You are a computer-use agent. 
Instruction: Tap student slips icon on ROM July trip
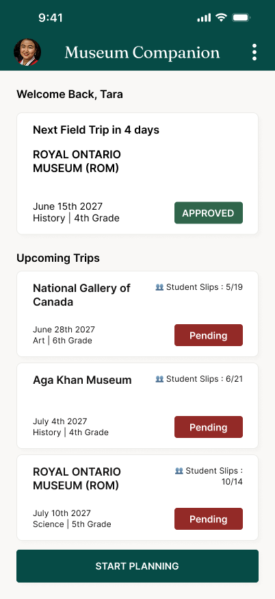pyautogui.click(x=179, y=471)
